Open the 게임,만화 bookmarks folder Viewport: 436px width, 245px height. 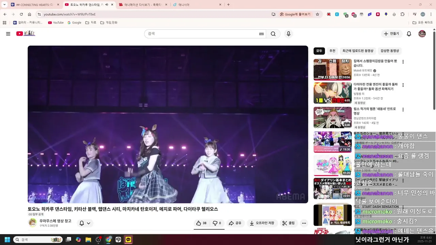[109, 22]
